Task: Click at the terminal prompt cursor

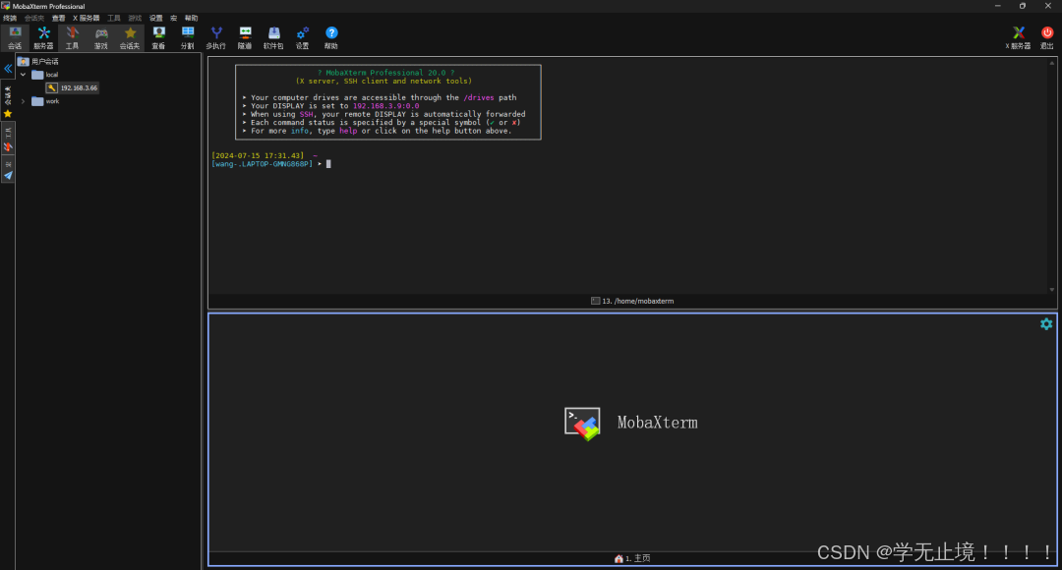Action: click(x=328, y=164)
